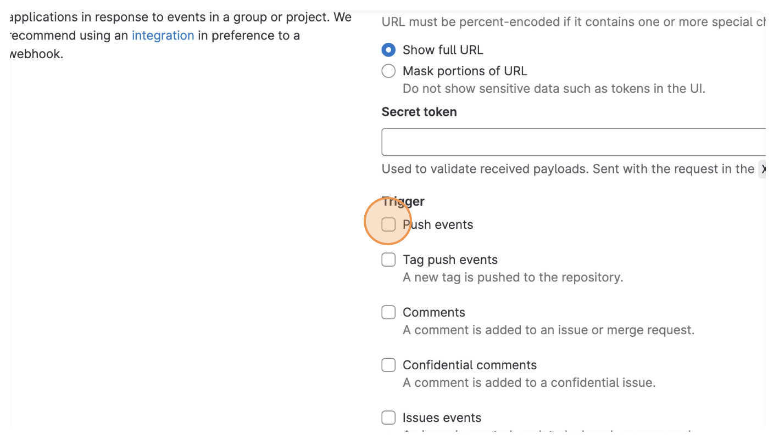Open the integration link
This screenshot has height=440, width=779.
[x=163, y=35]
